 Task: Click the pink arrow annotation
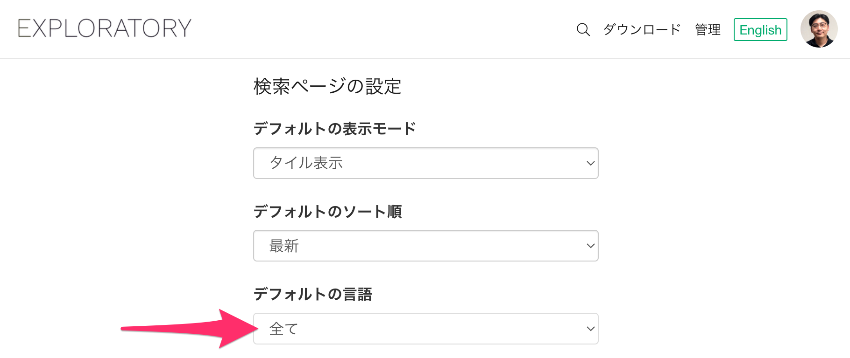190,328
